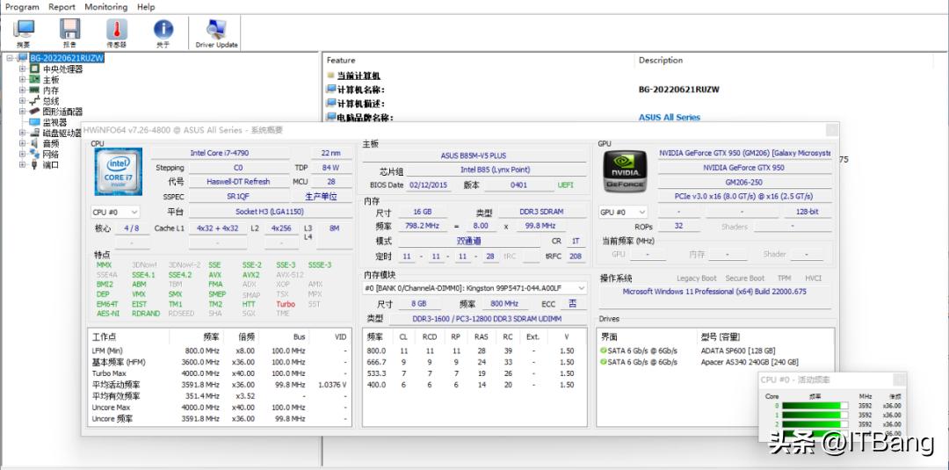The width and height of the screenshot is (949, 470).
Task: Open the CPU #0 selector dropdown
Action: [115, 213]
